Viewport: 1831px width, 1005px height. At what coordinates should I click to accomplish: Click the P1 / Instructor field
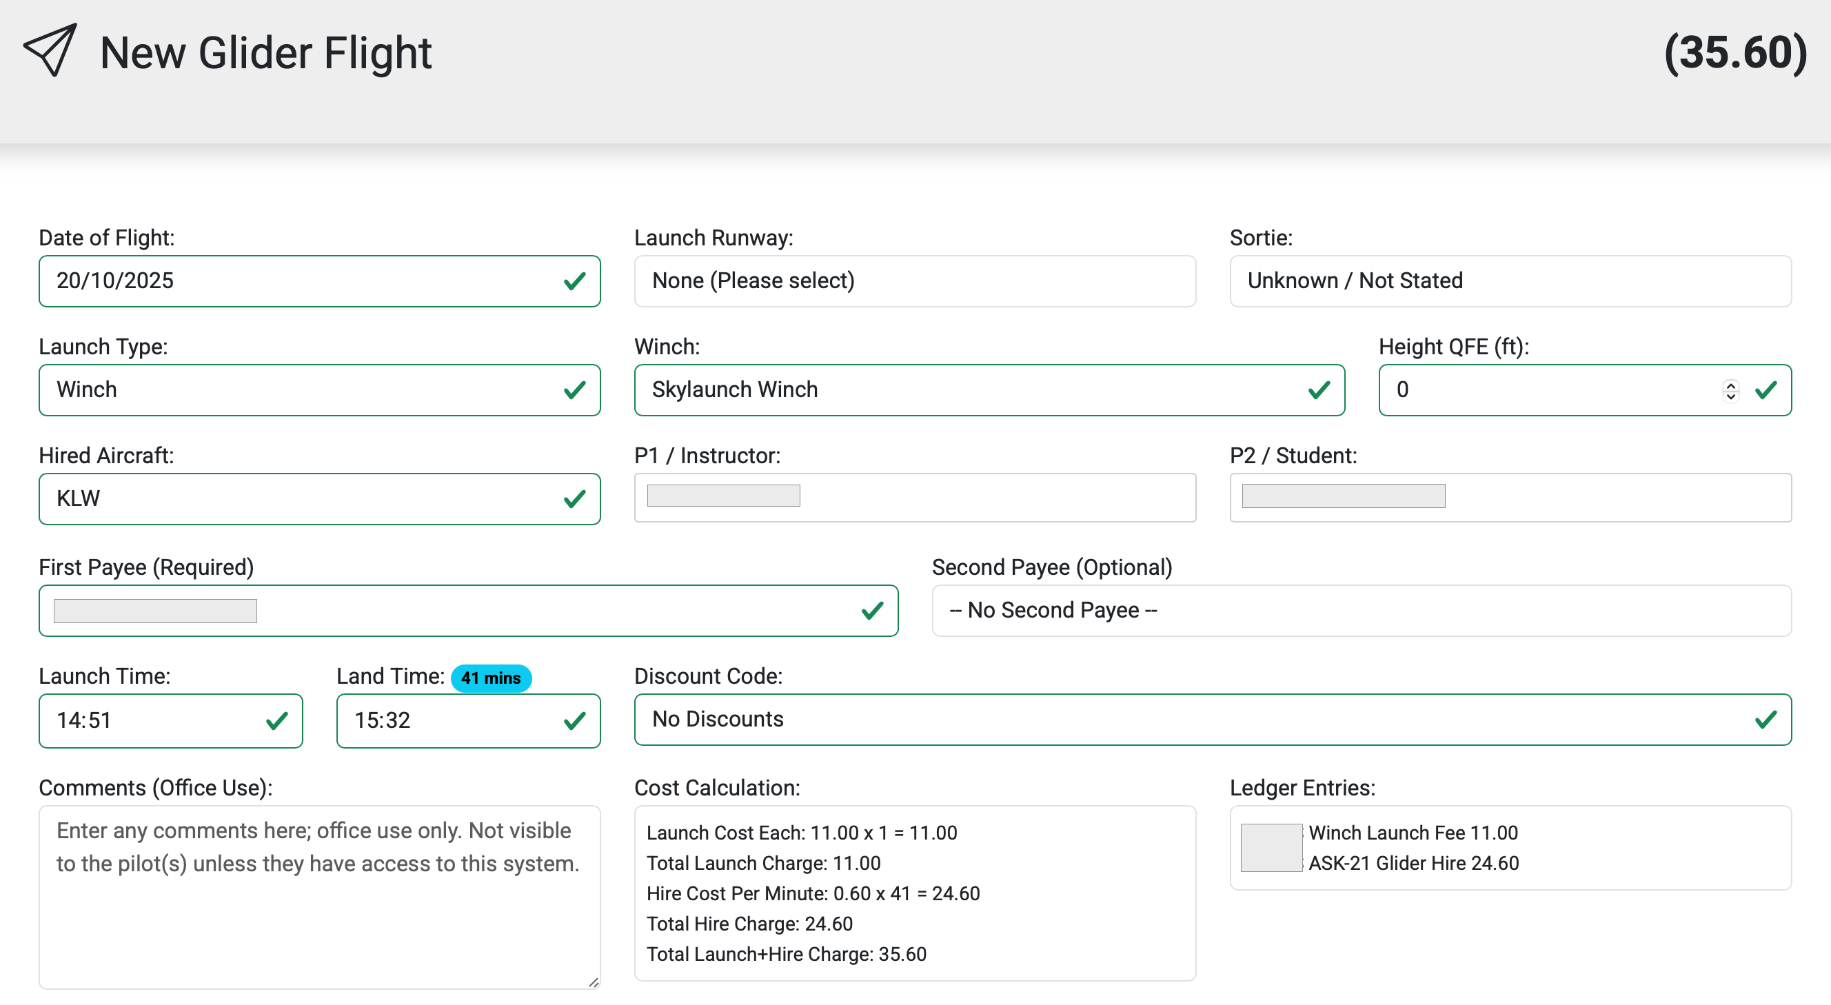tap(914, 497)
